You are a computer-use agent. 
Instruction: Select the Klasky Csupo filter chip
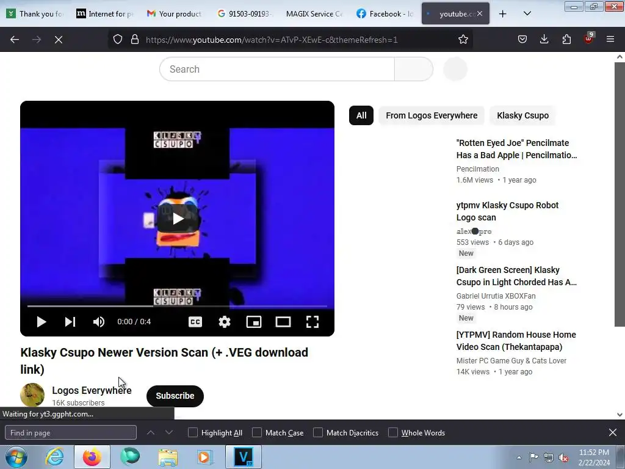pos(522,115)
